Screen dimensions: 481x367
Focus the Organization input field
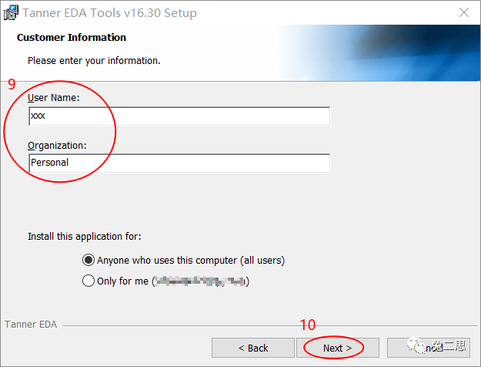(179, 163)
